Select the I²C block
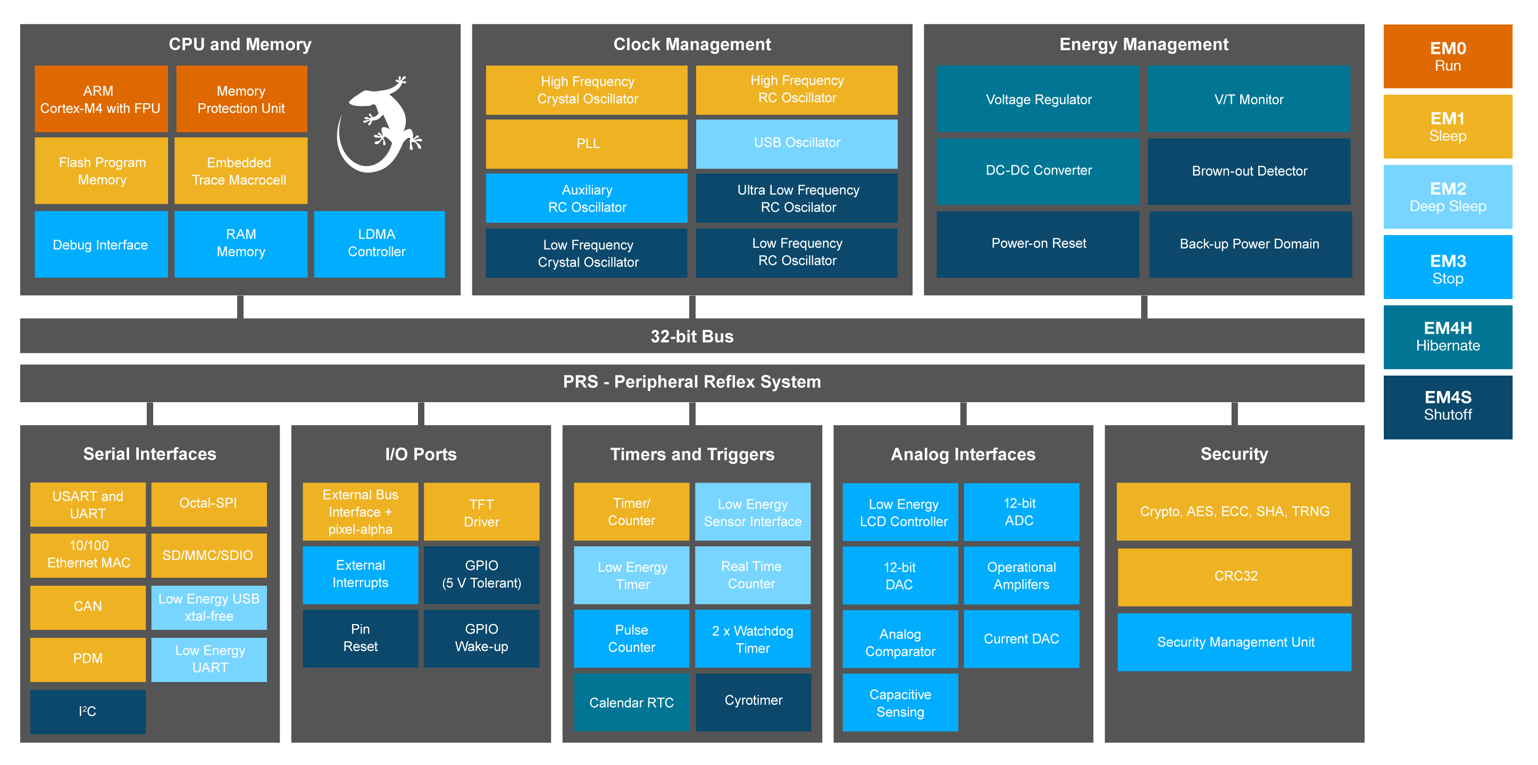 (88, 711)
